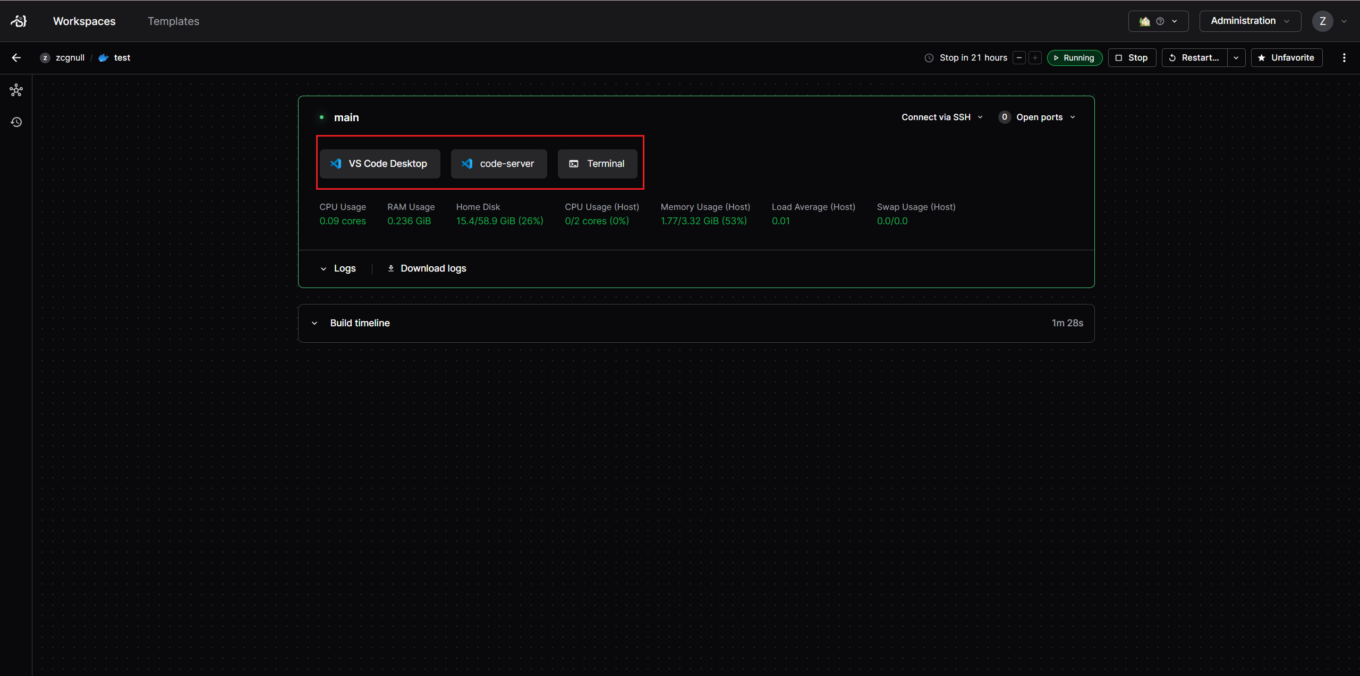Open the resources sidebar icon
This screenshot has width=1360, height=676.
click(16, 90)
